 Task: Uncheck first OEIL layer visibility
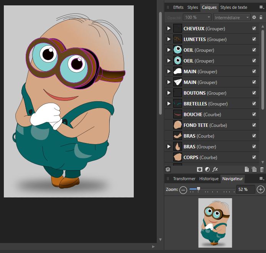254,50
